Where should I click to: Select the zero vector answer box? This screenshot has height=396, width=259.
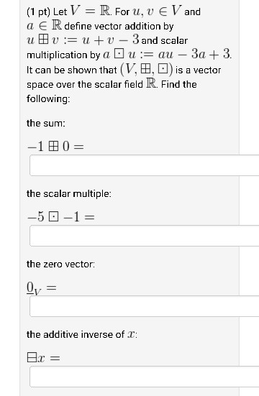click(145, 306)
